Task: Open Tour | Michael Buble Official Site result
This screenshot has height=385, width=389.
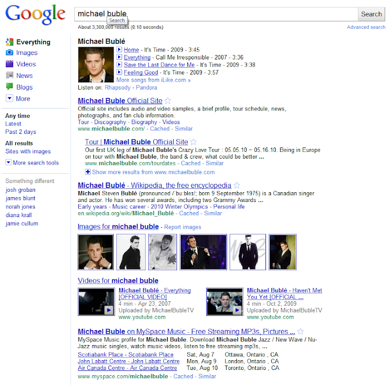Action: coord(137,142)
